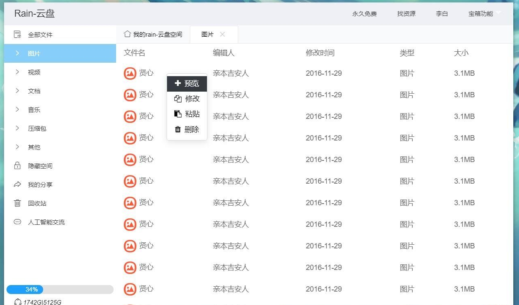Viewport: 519px width, 305px height.
Task: Click the All Files (全部文件) sidebar icon
Action: tap(17, 35)
